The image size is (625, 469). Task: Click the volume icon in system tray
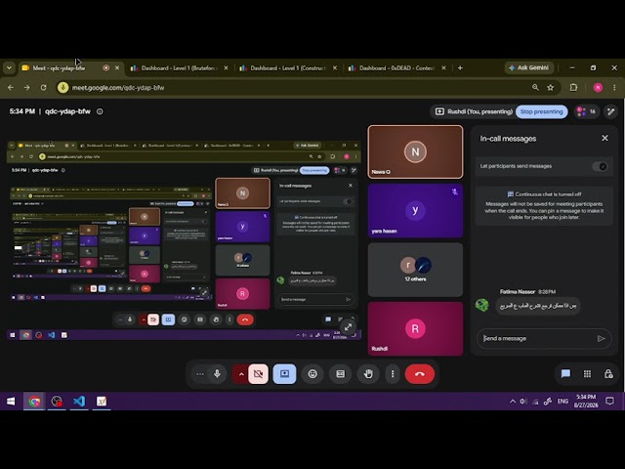coord(523,402)
